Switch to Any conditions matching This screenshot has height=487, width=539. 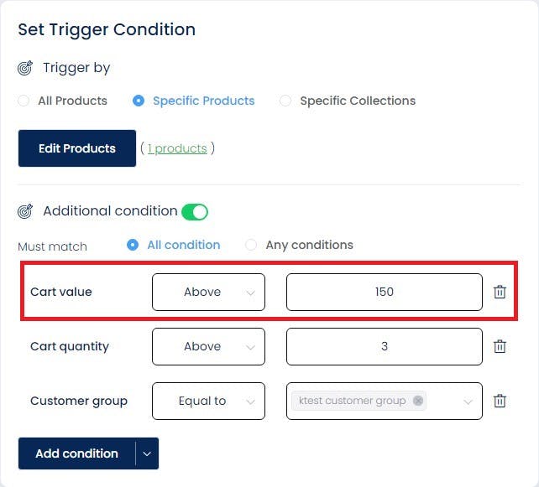tap(251, 245)
